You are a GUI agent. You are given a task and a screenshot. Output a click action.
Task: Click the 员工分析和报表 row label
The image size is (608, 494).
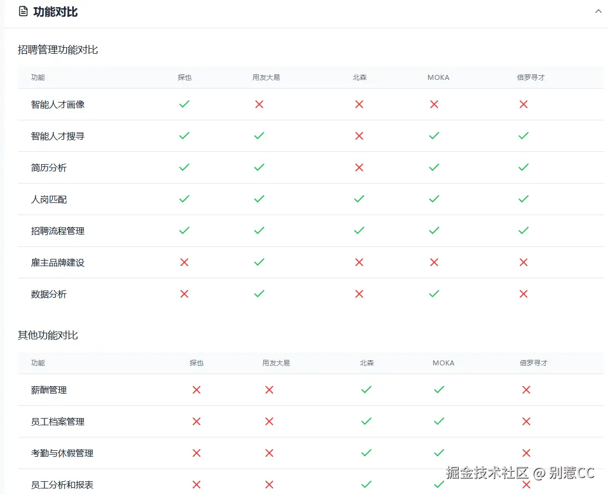(x=62, y=485)
